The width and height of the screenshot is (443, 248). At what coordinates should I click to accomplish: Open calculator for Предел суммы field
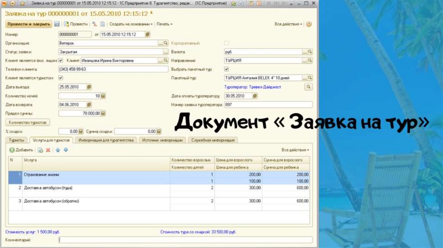point(103,113)
